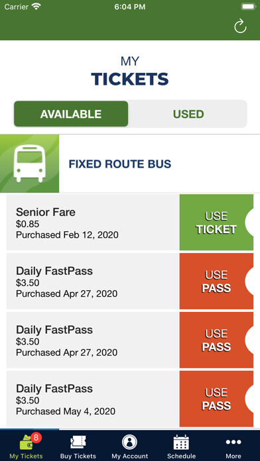
Task: Tap the red 8 notification badge
Action: click(36, 437)
